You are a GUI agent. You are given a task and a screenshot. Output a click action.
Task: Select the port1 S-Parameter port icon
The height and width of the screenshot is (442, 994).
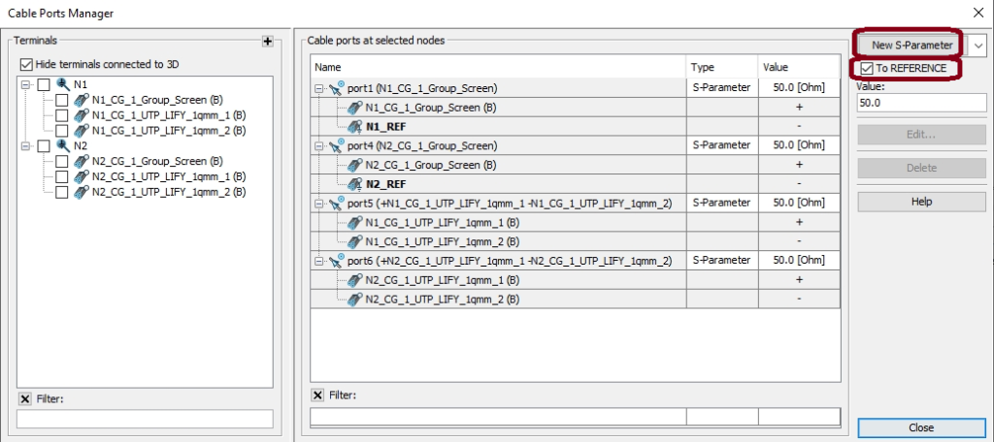[x=336, y=87]
